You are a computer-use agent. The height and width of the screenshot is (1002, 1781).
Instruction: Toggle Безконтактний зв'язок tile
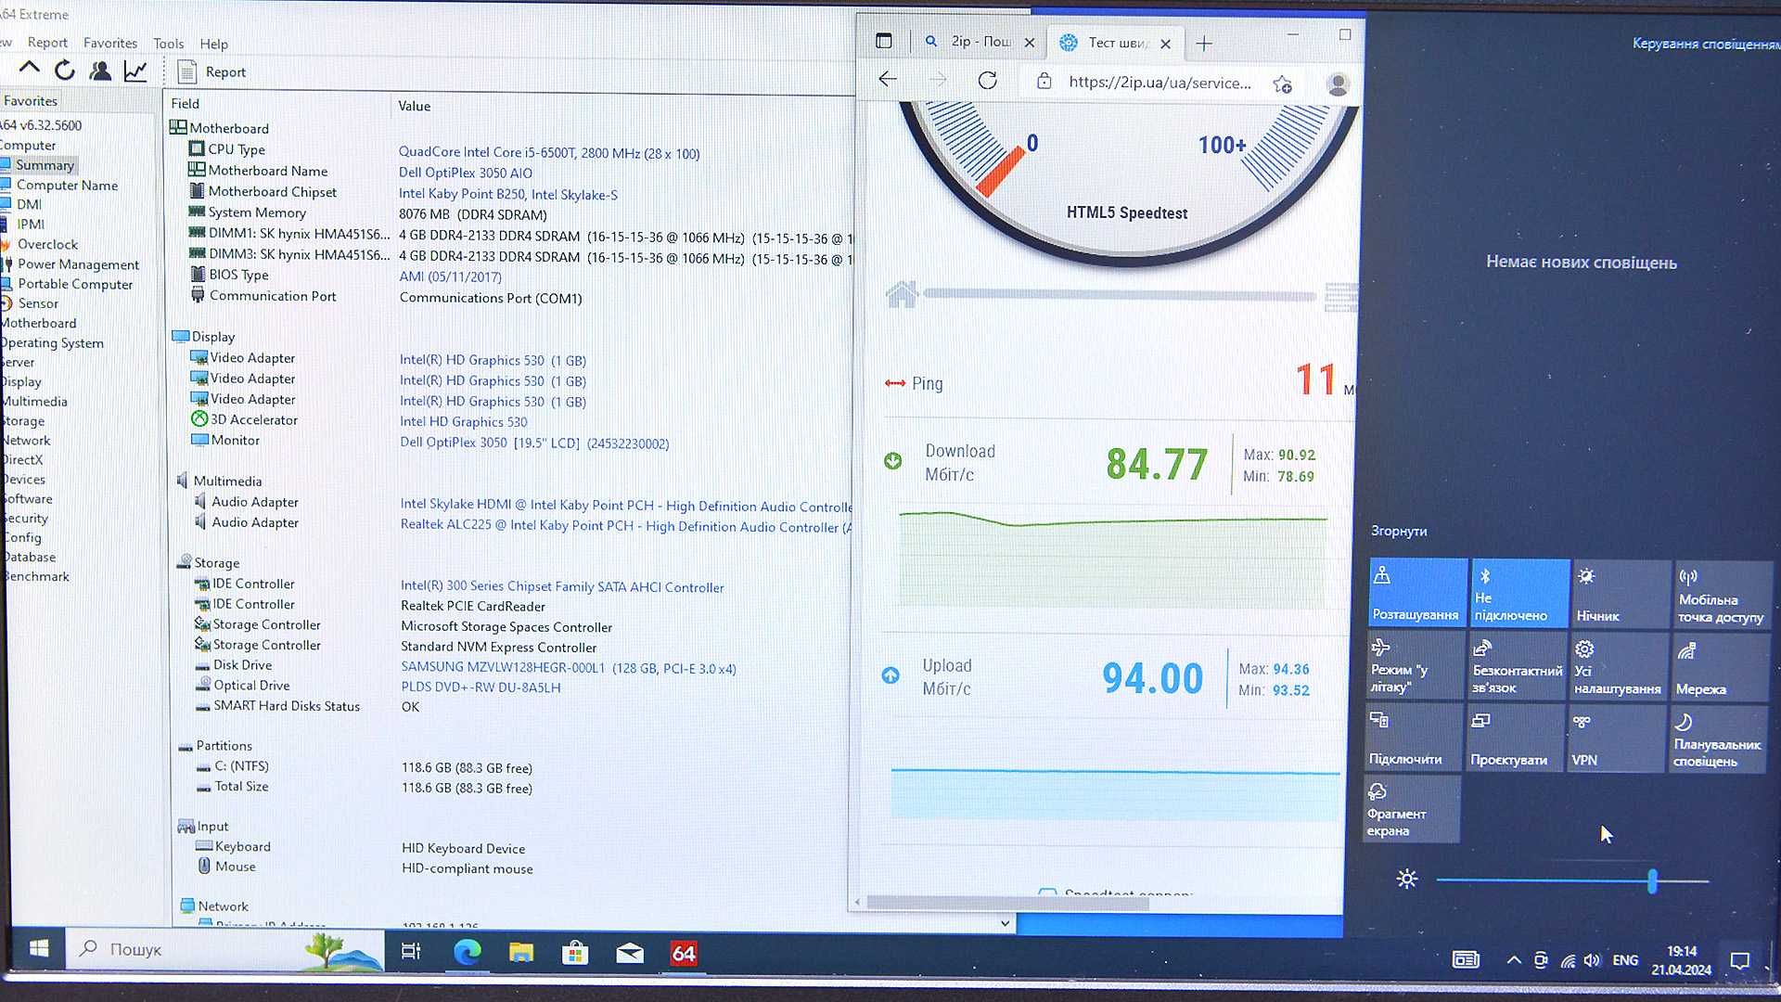point(1517,666)
